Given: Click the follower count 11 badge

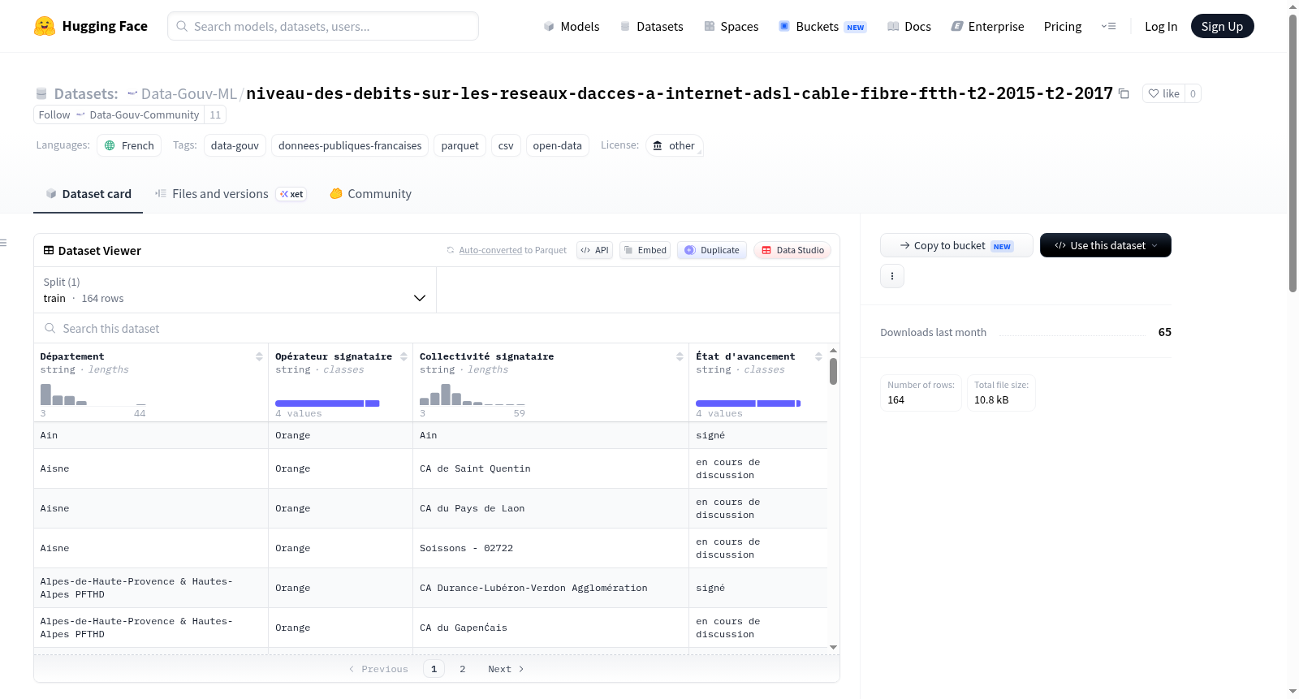Looking at the screenshot, I should point(215,114).
